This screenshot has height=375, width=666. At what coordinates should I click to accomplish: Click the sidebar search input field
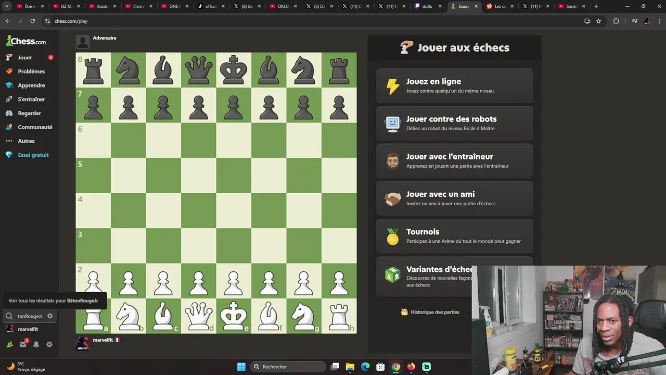tap(30, 316)
